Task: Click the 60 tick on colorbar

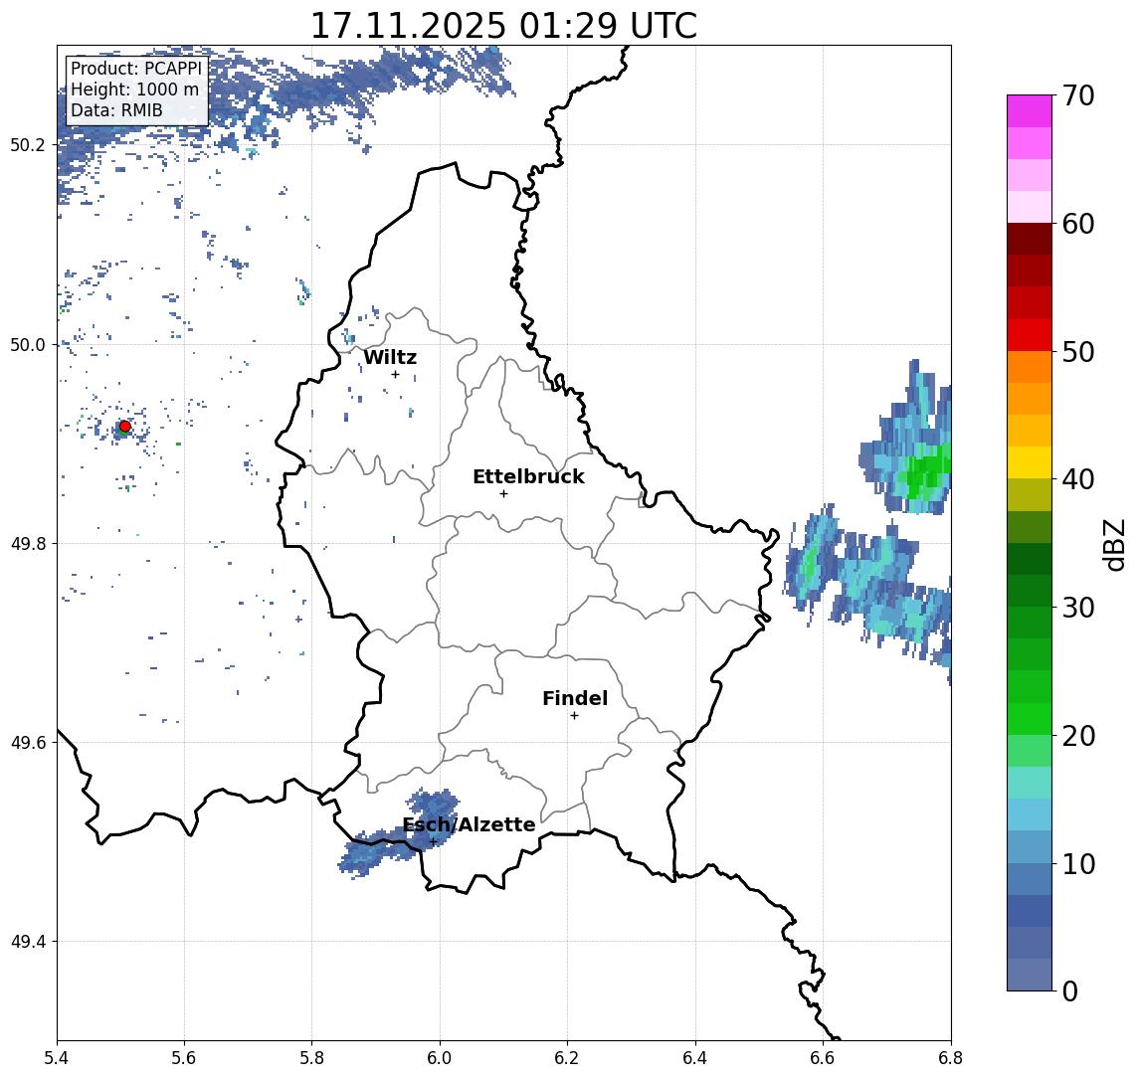Action: pos(1078,224)
